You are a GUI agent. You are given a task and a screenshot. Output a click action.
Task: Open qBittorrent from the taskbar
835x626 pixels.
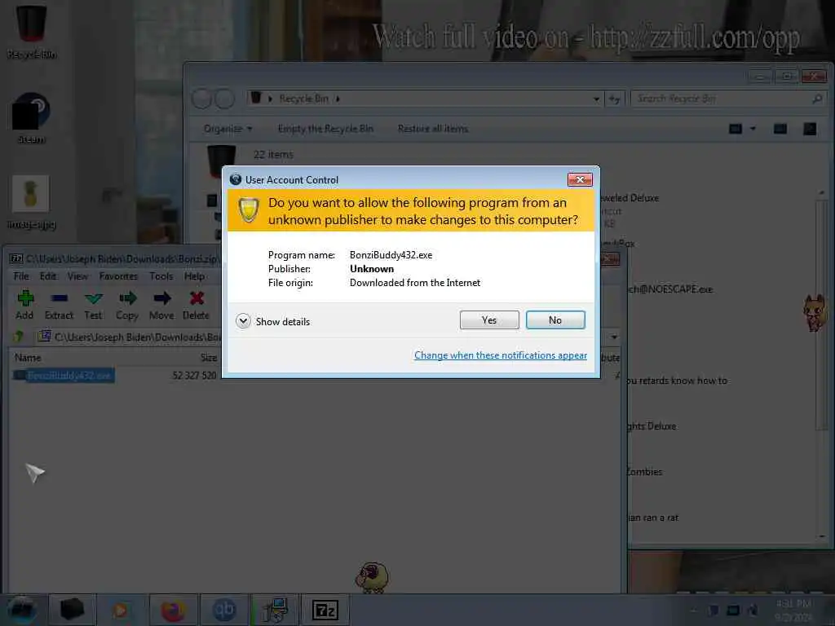point(223,610)
